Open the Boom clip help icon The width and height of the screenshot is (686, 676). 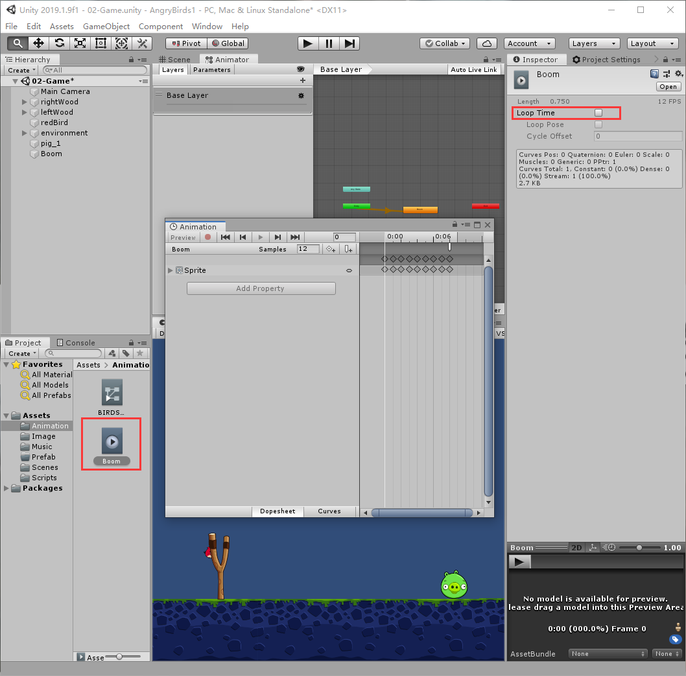pos(654,74)
